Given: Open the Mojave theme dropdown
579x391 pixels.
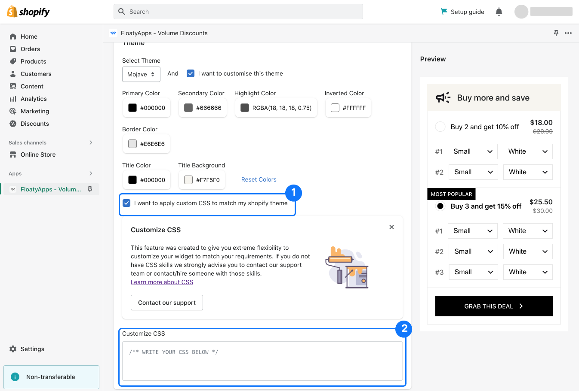Looking at the screenshot, I should click(x=141, y=74).
